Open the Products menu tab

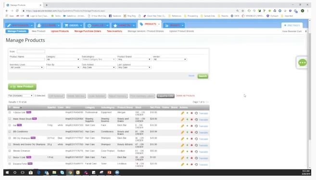coord(150,24)
